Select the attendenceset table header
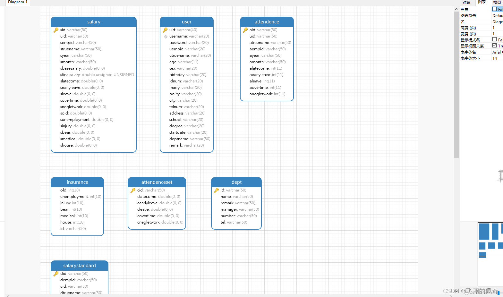The height and width of the screenshot is (297, 503). [x=157, y=182]
